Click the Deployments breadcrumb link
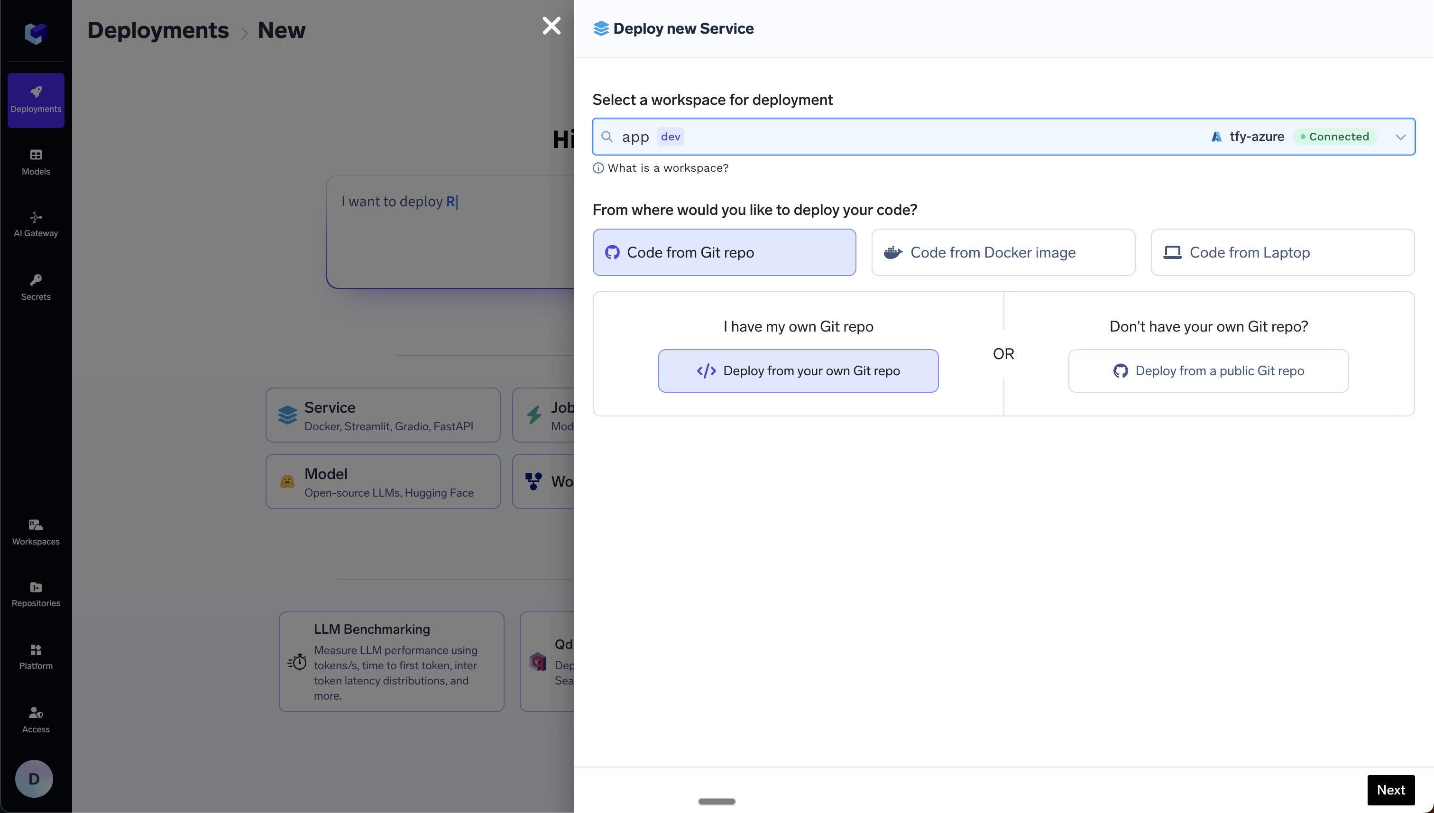1434x813 pixels. [x=158, y=29]
